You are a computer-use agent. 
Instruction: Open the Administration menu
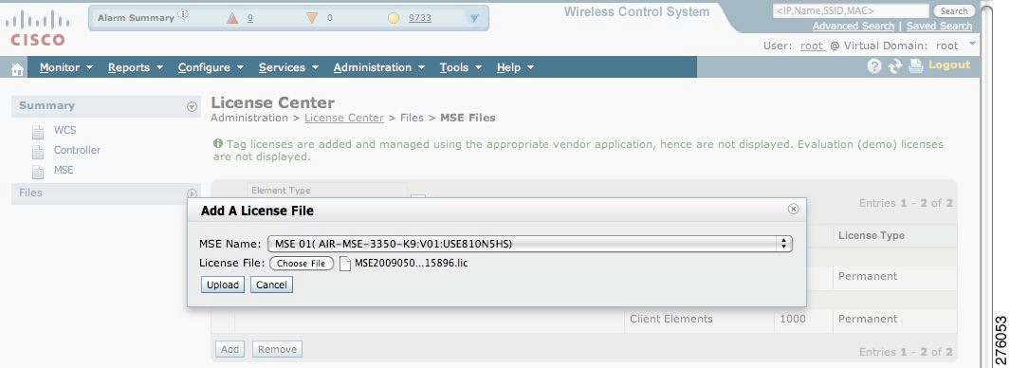pyautogui.click(x=378, y=67)
